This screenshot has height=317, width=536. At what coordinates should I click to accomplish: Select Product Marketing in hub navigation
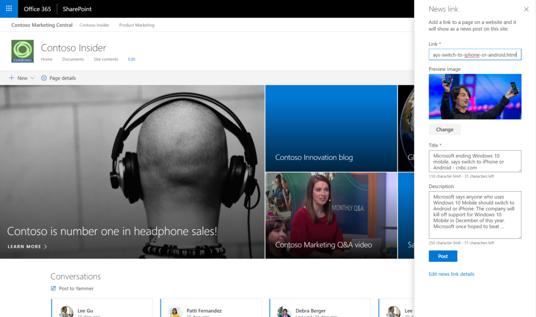pyautogui.click(x=137, y=25)
